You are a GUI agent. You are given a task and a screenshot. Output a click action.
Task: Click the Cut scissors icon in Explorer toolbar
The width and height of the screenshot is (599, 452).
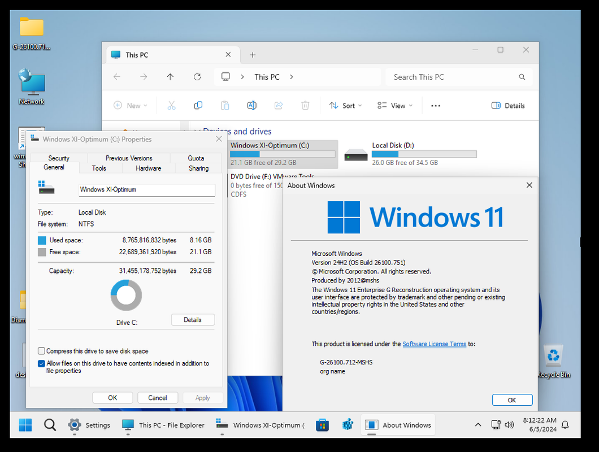click(x=171, y=106)
